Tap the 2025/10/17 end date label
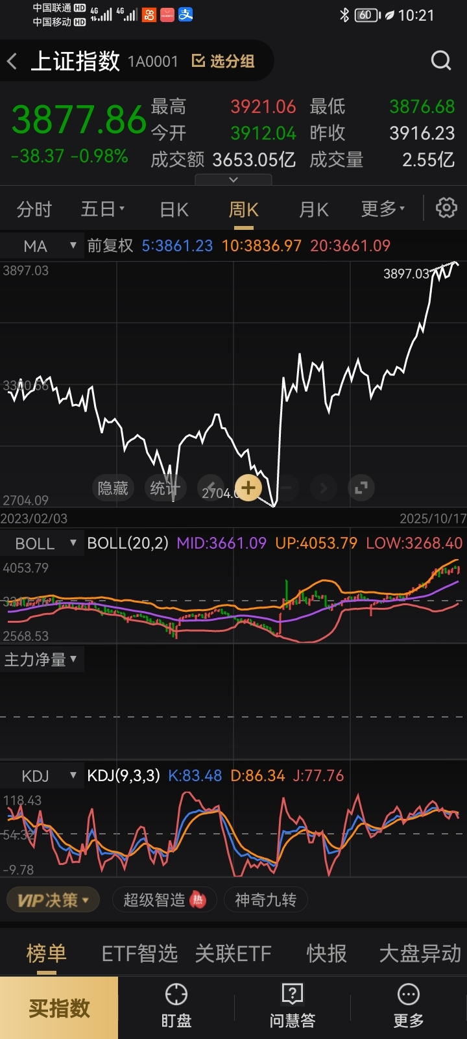The height and width of the screenshot is (1039, 467). pos(433,518)
